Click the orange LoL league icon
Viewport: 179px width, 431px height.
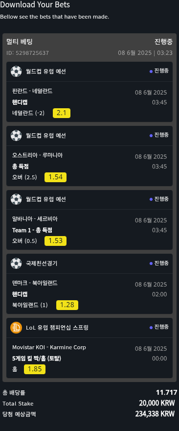16,328
